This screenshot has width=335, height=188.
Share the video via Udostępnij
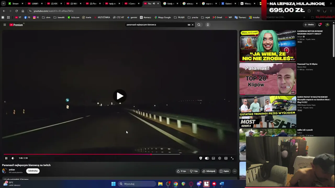[x=209, y=171]
